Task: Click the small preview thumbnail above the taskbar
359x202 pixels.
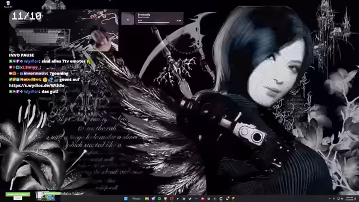Action: (x=48, y=196)
